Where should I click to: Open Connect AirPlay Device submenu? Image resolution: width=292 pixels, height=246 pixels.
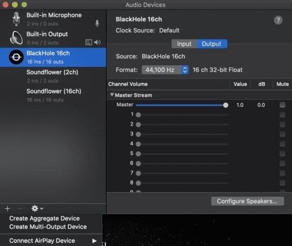(51, 241)
